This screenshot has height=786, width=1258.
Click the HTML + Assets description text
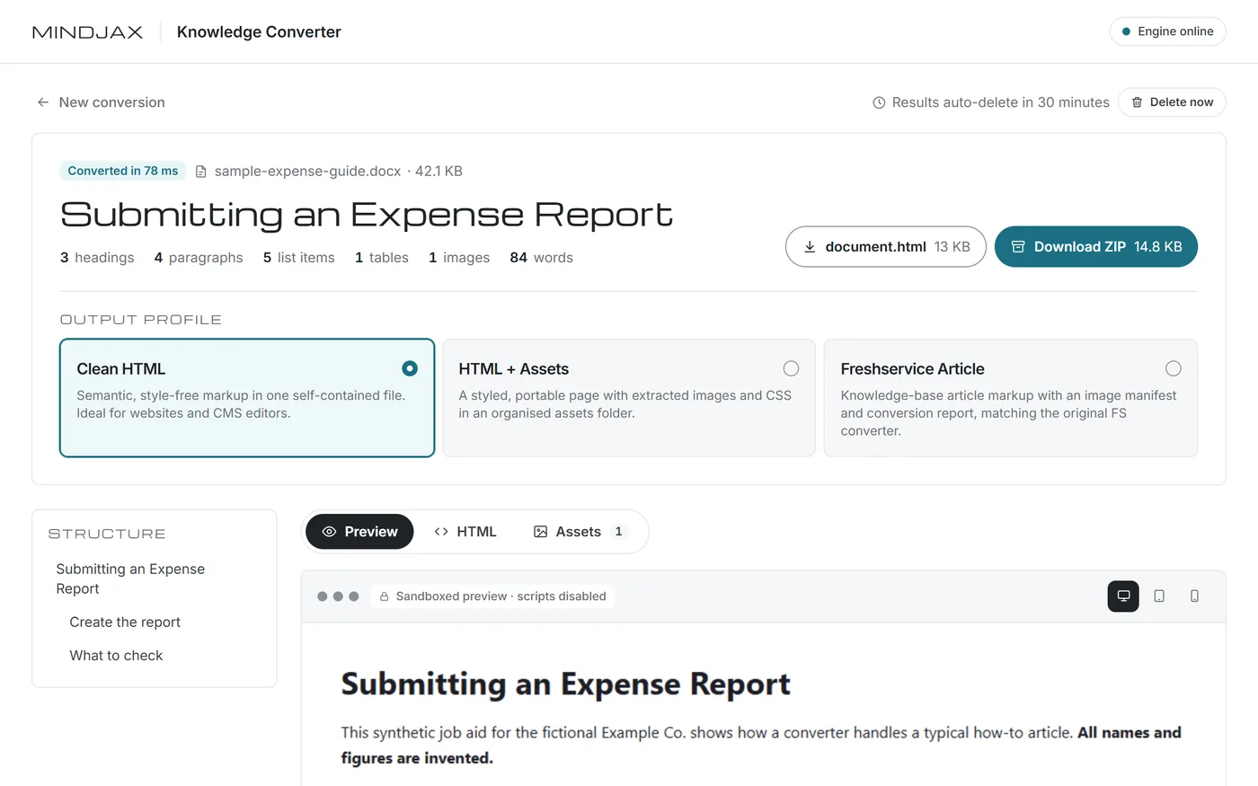coord(625,404)
